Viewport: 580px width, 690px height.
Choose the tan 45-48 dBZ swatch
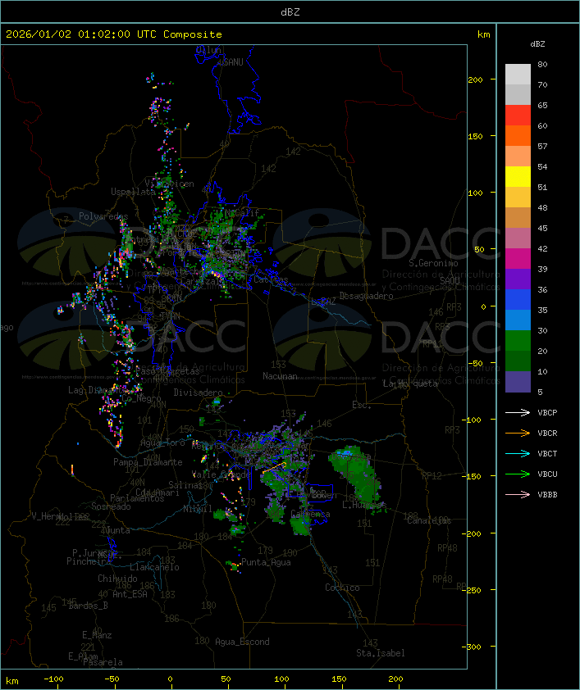[x=518, y=217]
